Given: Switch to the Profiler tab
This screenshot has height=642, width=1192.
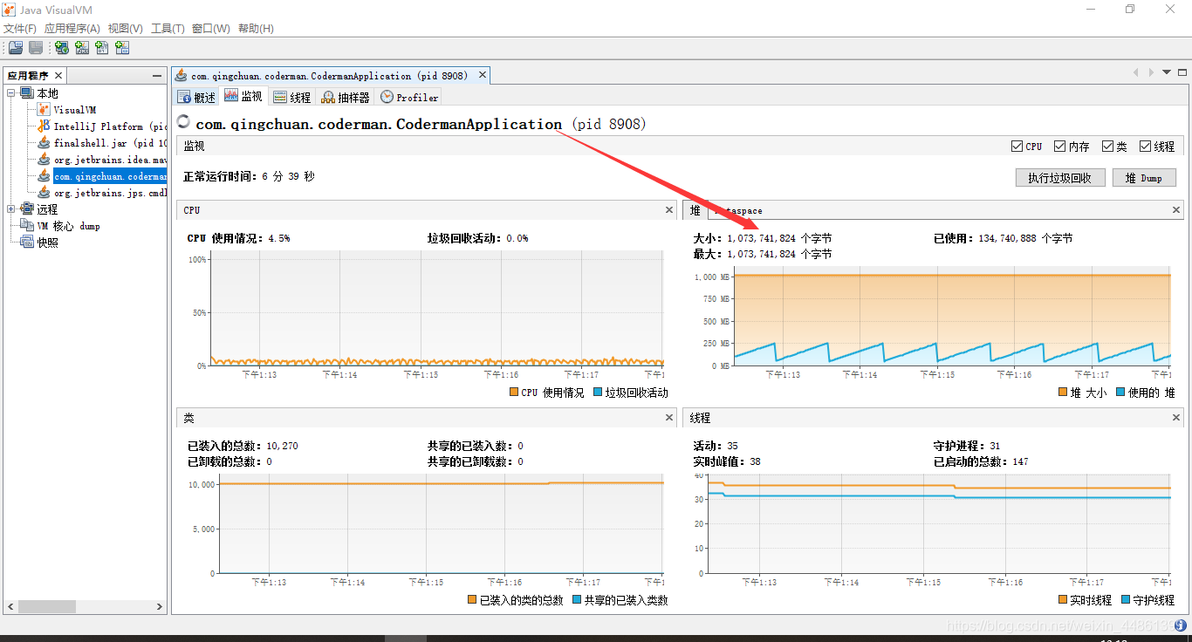Looking at the screenshot, I should tap(409, 97).
